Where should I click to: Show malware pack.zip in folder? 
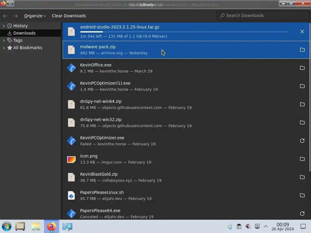[x=302, y=50]
